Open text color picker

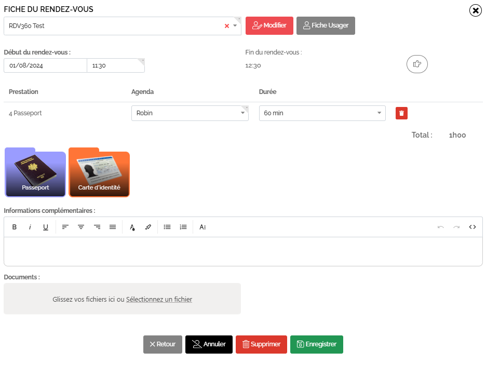coord(132,227)
